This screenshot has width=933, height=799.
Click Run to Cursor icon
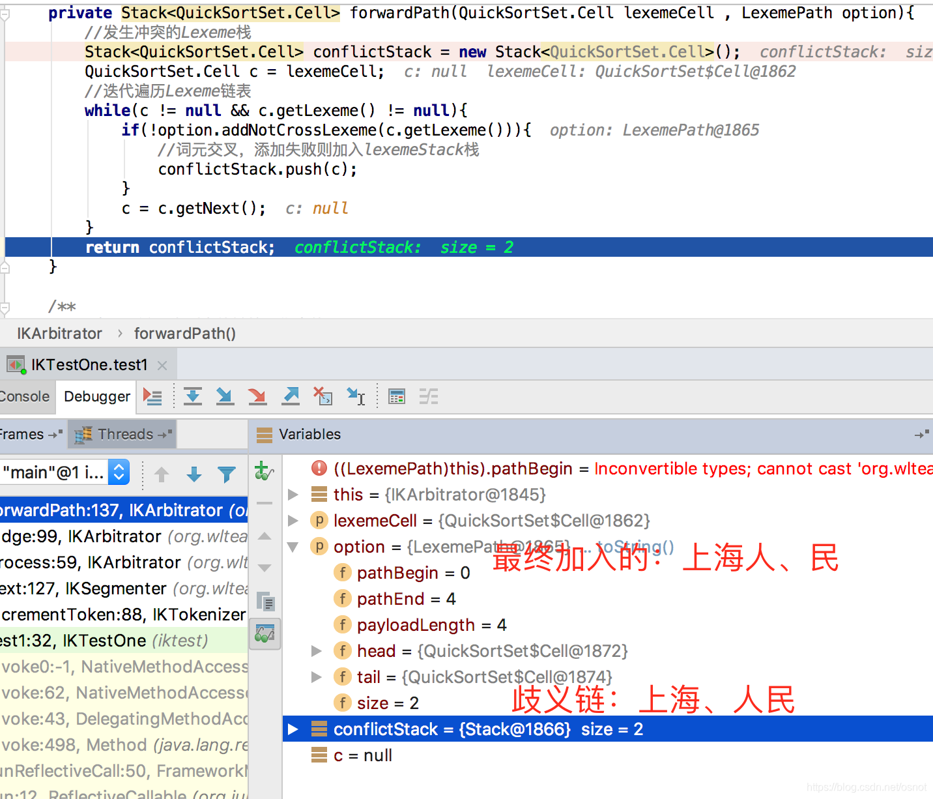pos(356,396)
